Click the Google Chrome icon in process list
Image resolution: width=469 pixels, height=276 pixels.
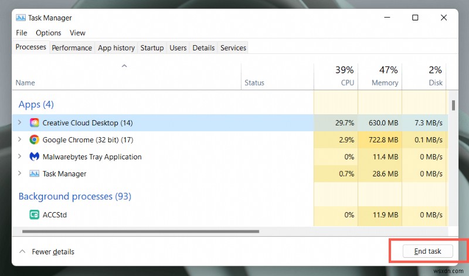(x=35, y=139)
